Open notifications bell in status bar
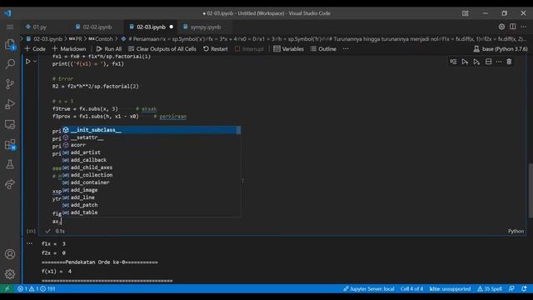Viewport: 533px width, 300px height. point(524,289)
